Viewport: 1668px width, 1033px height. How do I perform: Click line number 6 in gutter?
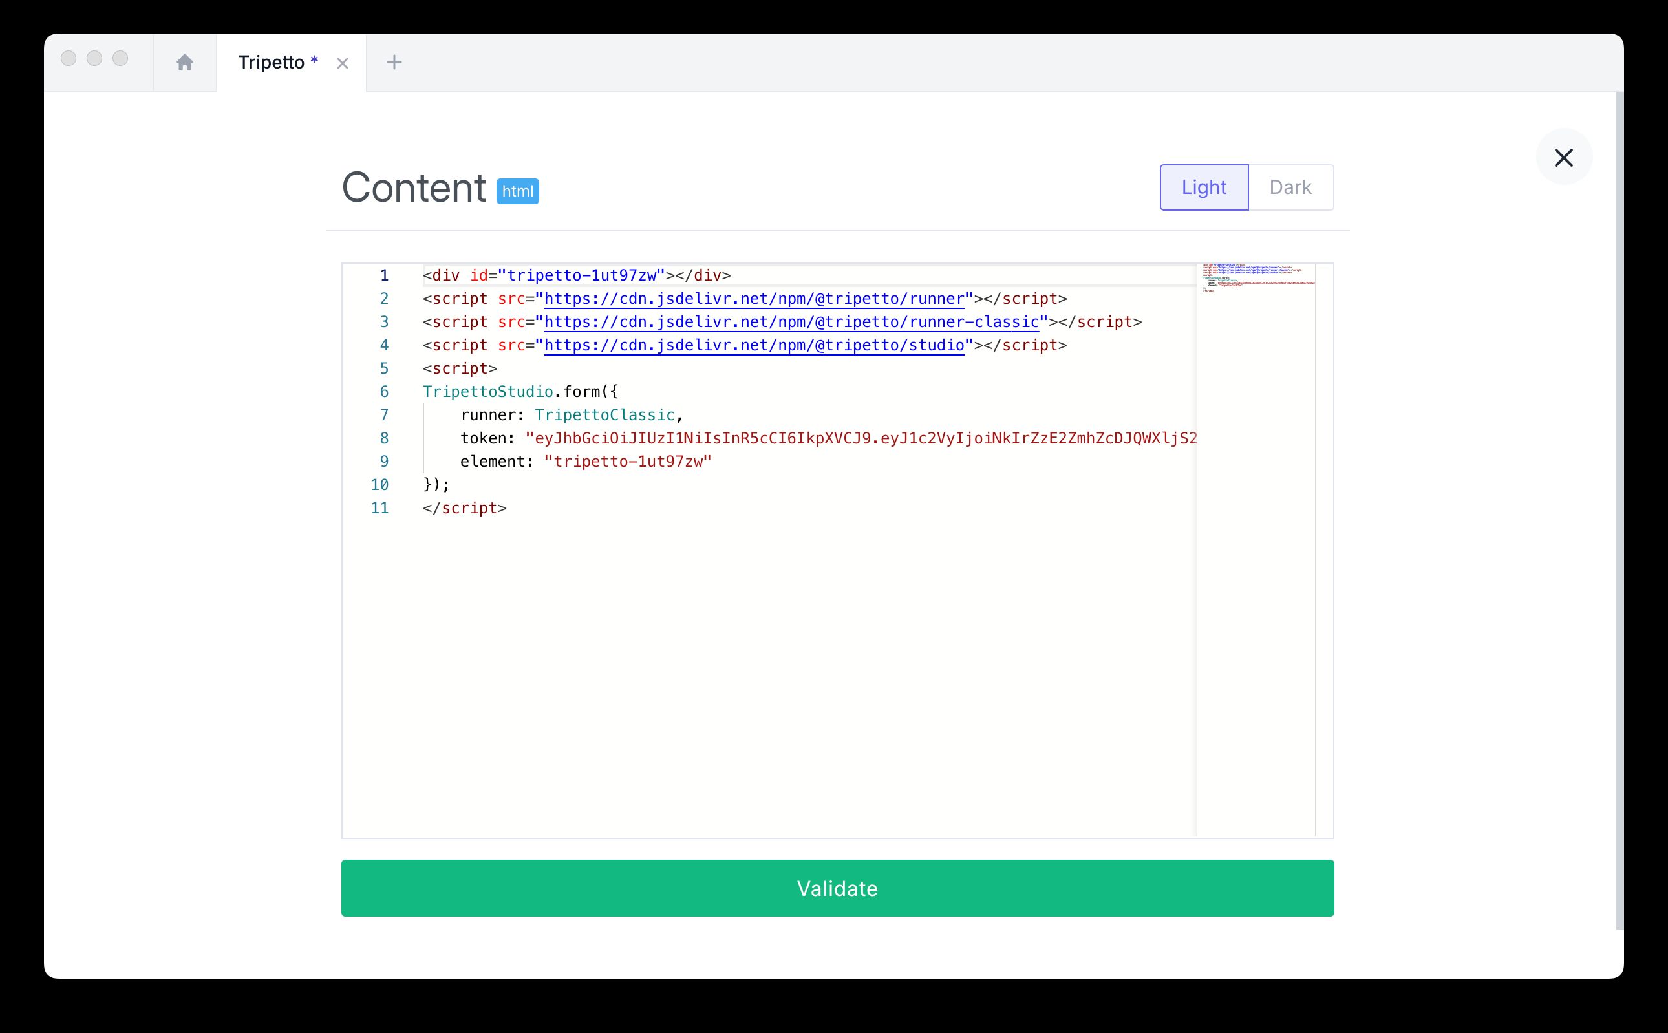[384, 392]
